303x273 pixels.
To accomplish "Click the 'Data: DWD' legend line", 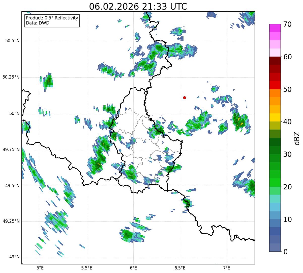I will point(38,23).
